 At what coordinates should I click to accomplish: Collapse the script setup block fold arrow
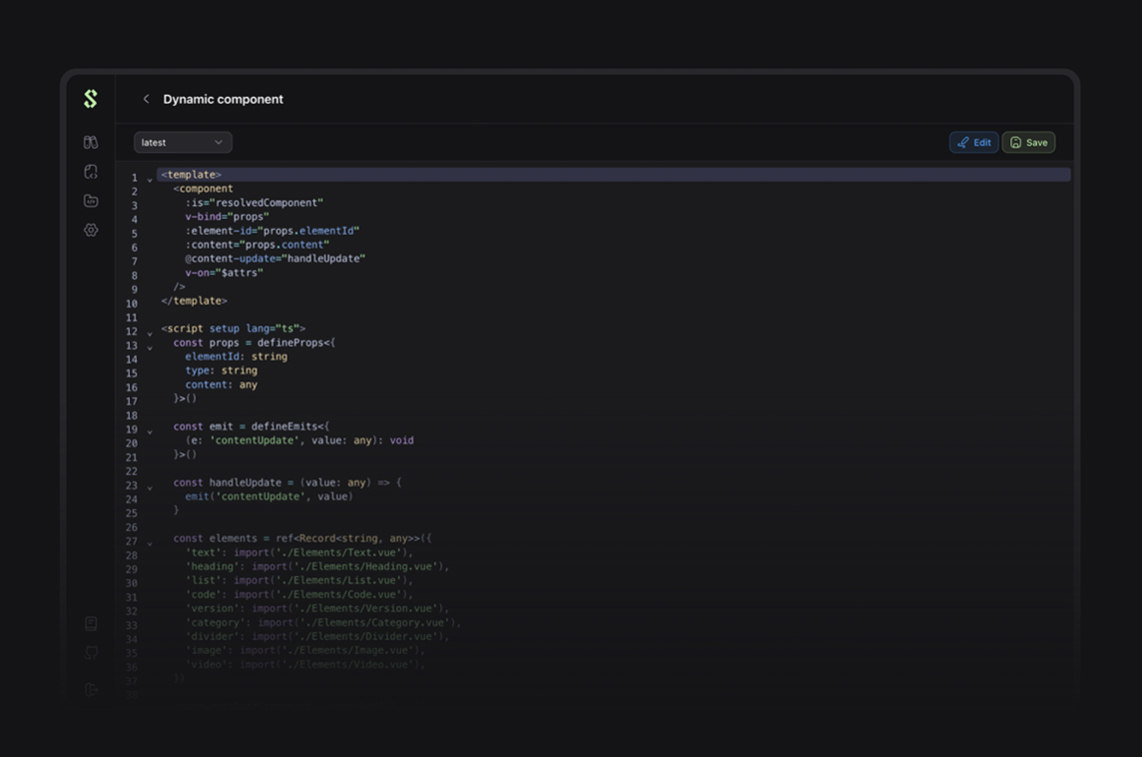coord(150,335)
